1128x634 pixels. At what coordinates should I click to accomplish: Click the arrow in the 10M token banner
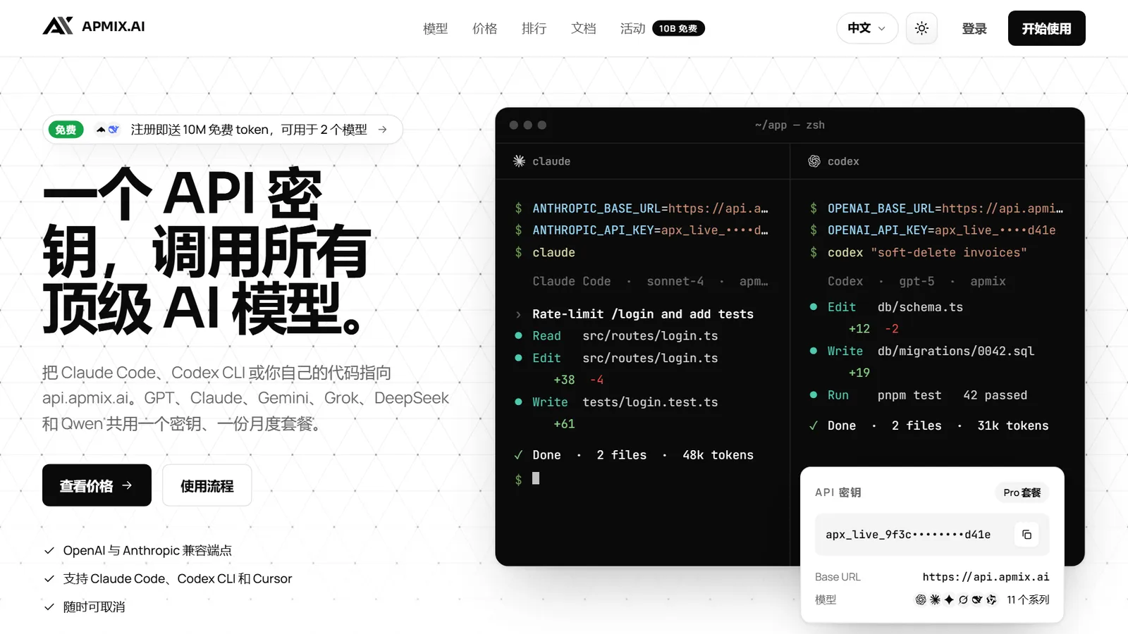click(x=383, y=130)
